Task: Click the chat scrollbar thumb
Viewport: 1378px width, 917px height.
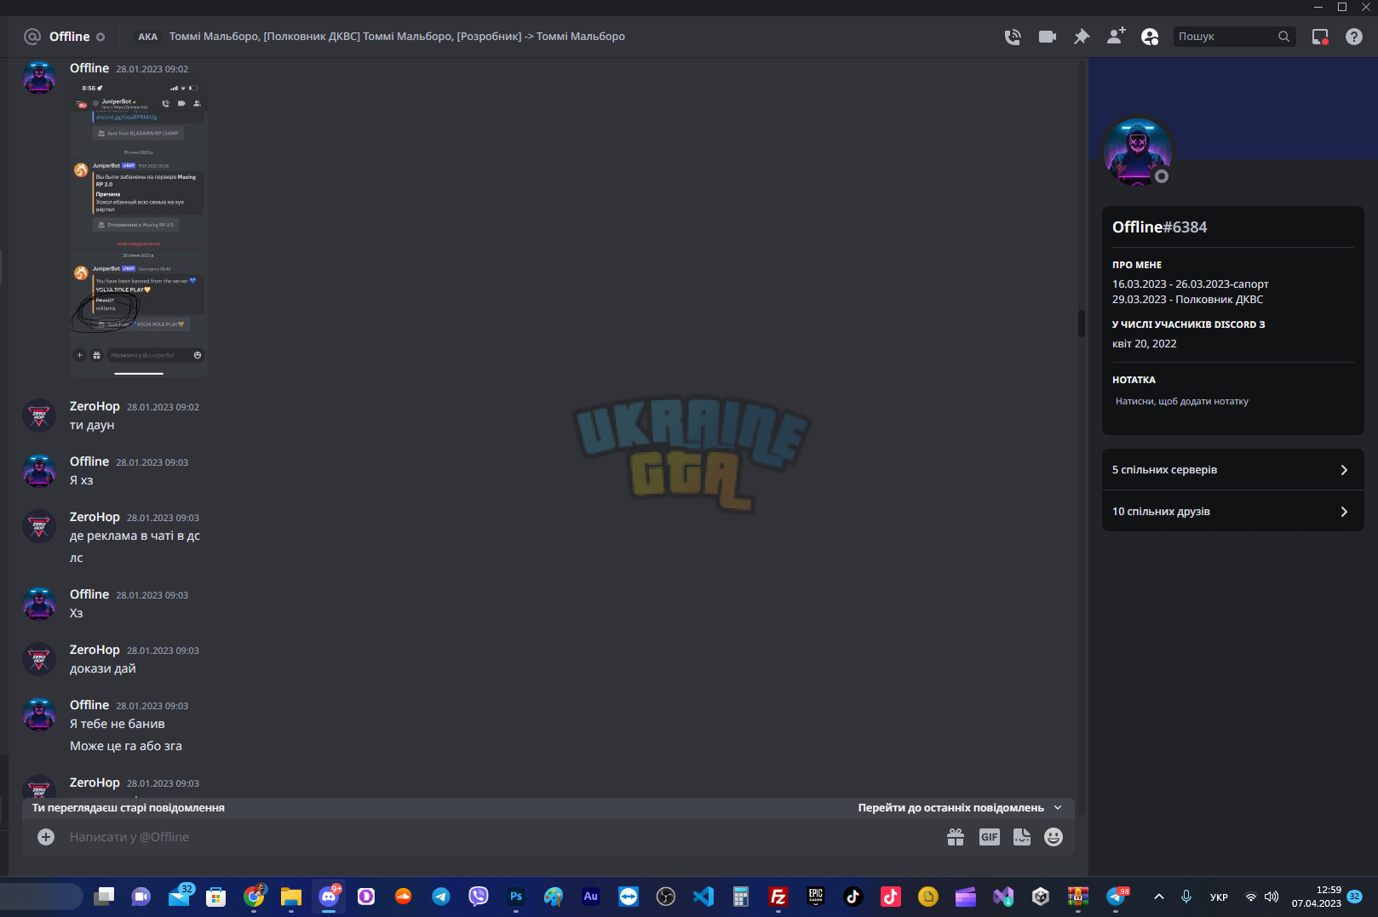Action: [x=1082, y=324]
